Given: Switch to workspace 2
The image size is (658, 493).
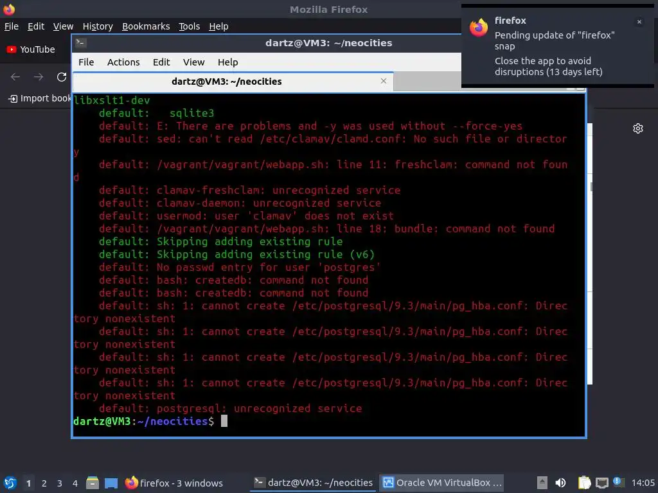Looking at the screenshot, I should (44, 483).
